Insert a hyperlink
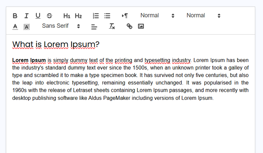This screenshot has width=263, height=153. click(129, 26)
